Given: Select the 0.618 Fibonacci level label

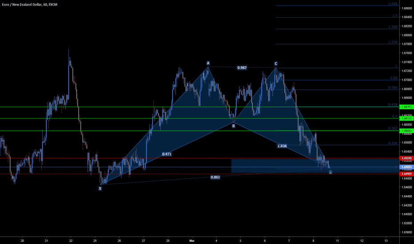Looking at the screenshot, I should pyautogui.click(x=393, y=105).
